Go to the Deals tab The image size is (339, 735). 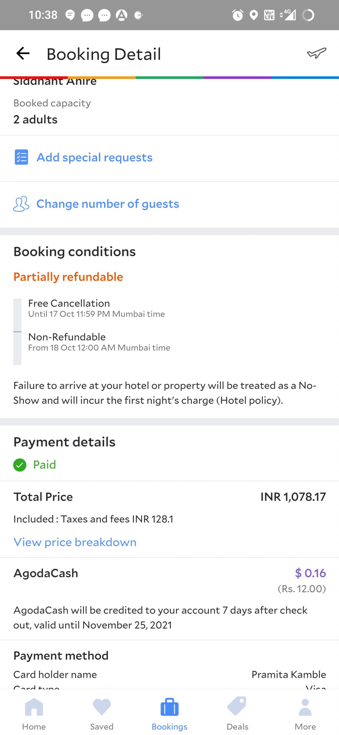tap(237, 714)
